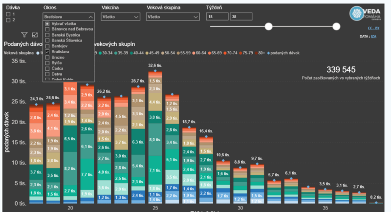The image size is (391, 212).
Task: Click the 60-64 legend item
Action: 199,53
